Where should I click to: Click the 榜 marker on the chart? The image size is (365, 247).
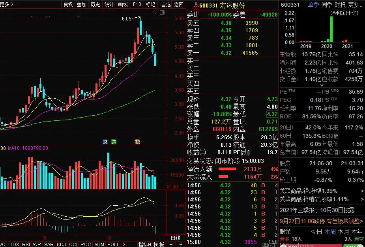pos(138,142)
